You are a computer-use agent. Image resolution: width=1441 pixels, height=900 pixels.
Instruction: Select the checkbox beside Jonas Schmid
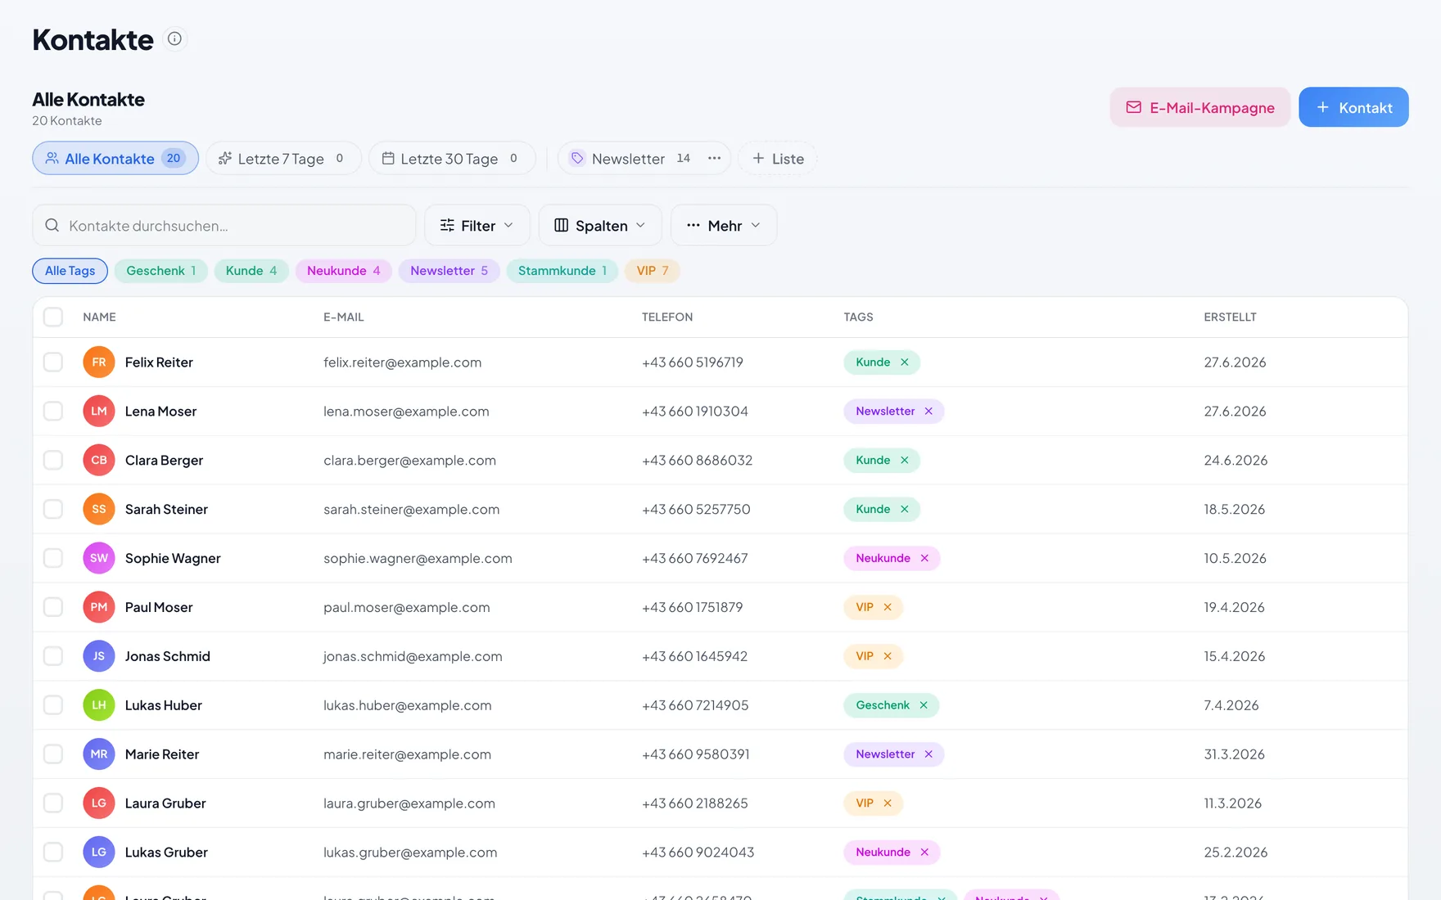pos(53,656)
